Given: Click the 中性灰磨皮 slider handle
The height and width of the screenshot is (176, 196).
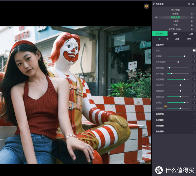Looking at the screenshot, I should 178,62.
